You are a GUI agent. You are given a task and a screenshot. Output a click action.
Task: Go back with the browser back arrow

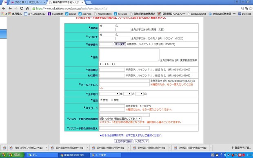[x=10, y=9]
